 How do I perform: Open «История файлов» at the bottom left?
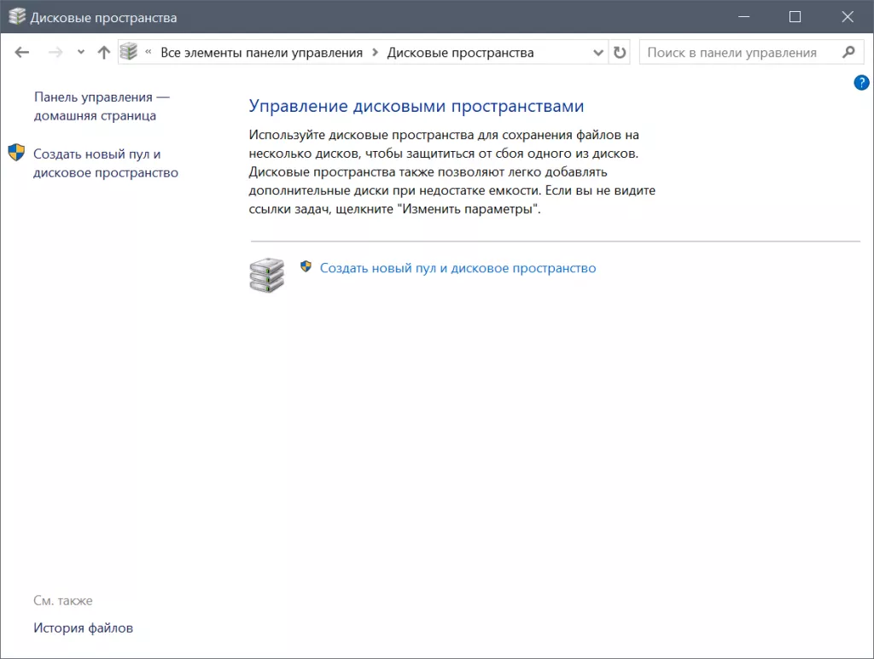82,627
